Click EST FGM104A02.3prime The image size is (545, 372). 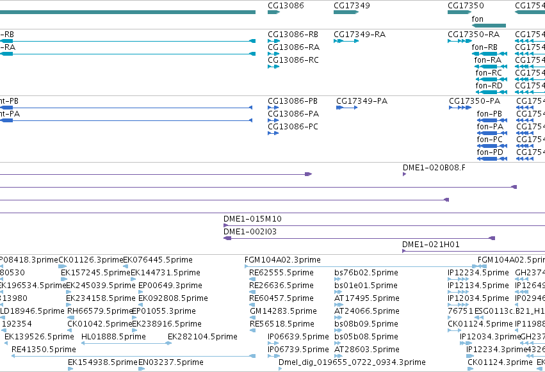pyautogui.click(x=282, y=260)
